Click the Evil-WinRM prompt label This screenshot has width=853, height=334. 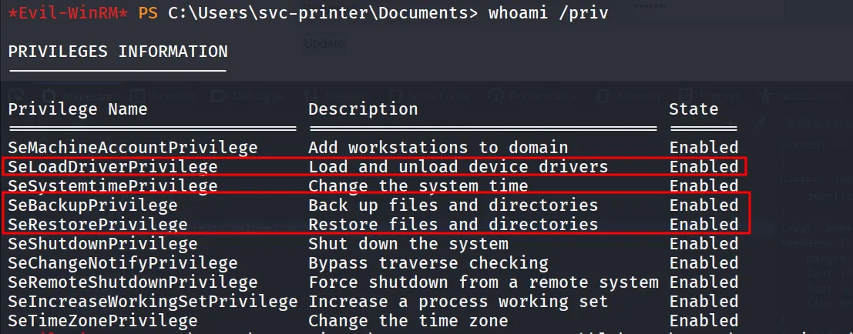pos(69,12)
